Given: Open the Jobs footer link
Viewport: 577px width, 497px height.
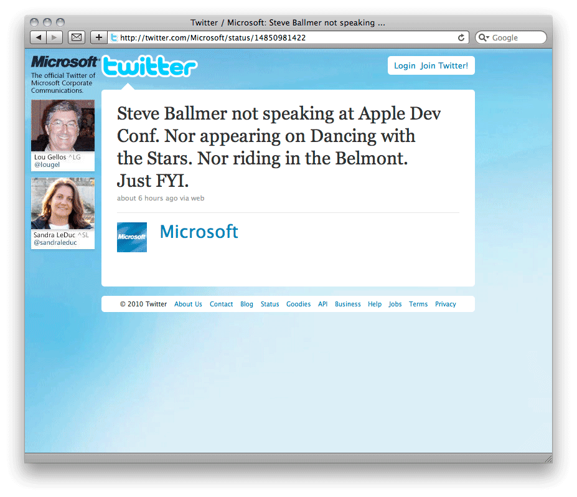Looking at the screenshot, I should tap(395, 304).
